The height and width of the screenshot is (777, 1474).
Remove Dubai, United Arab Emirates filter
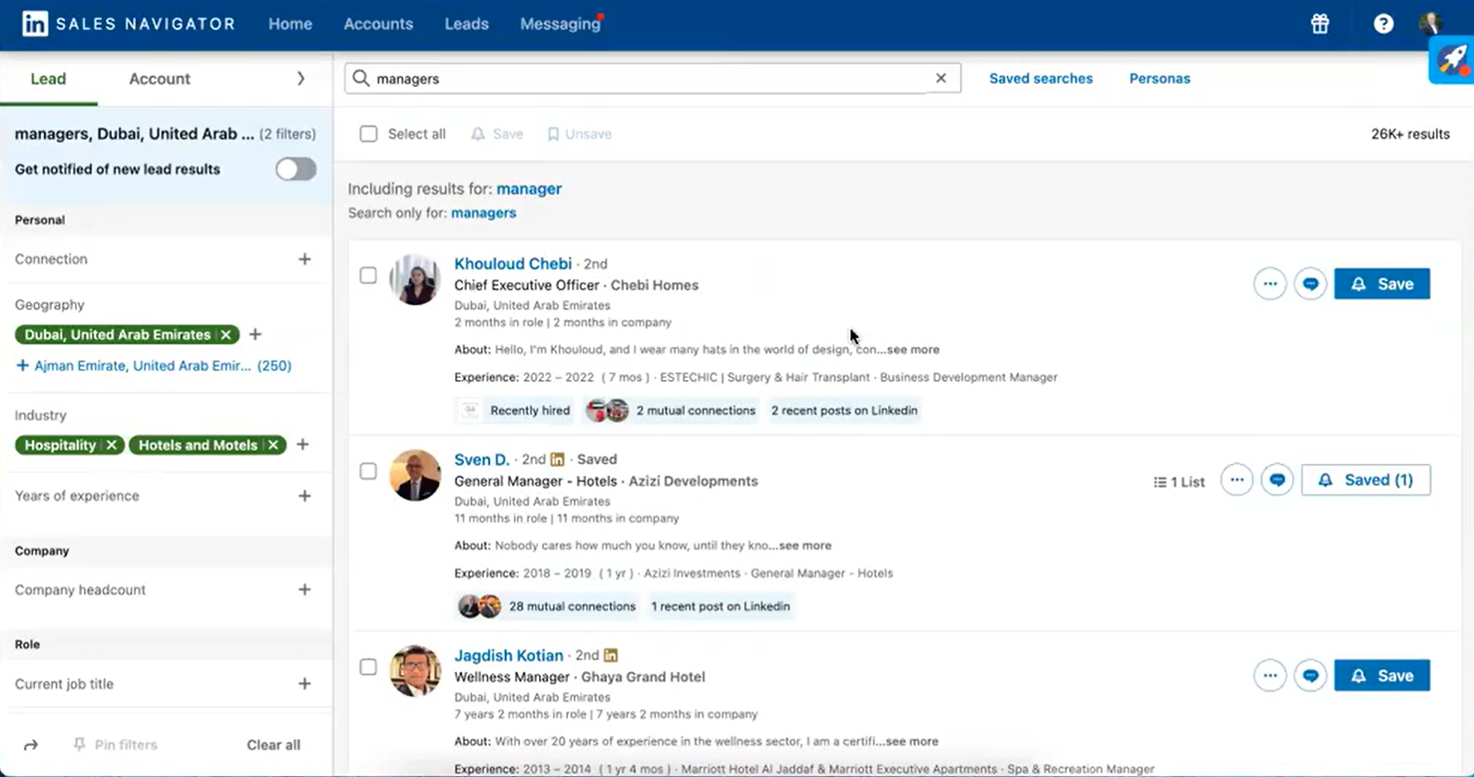[x=227, y=335]
